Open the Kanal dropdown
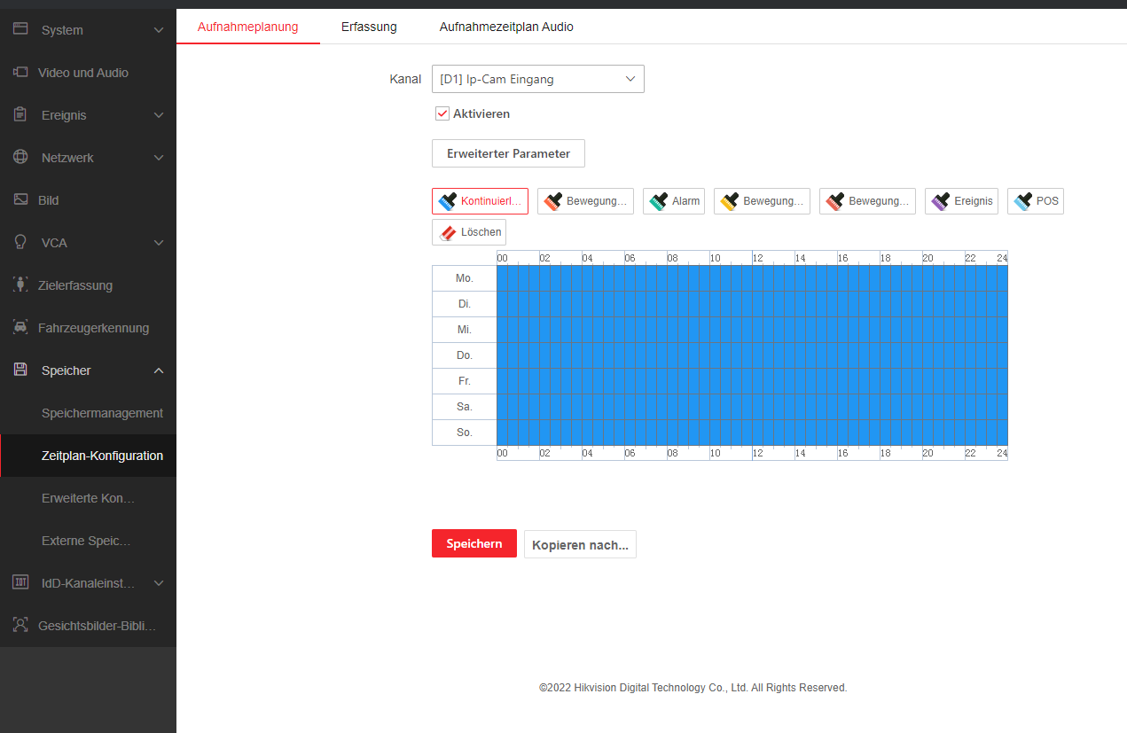The image size is (1127, 733). click(537, 79)
